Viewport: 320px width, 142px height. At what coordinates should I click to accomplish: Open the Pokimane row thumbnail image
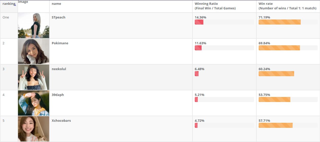[x=33, y=51]
